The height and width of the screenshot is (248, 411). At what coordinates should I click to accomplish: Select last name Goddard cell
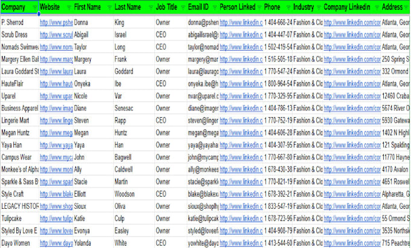134,71
